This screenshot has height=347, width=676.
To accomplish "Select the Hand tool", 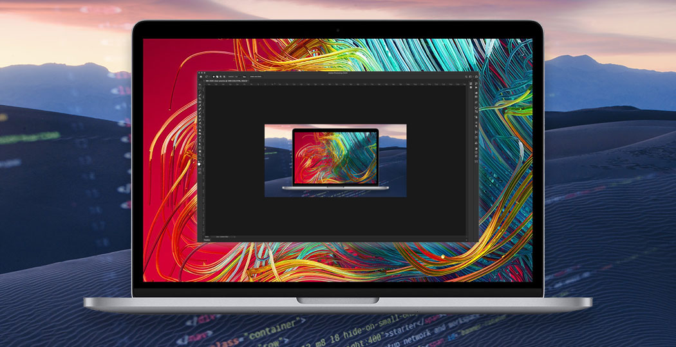I will 200,152.
